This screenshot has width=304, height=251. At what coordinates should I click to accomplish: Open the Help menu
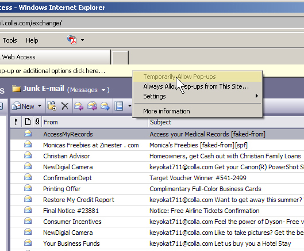32,40
